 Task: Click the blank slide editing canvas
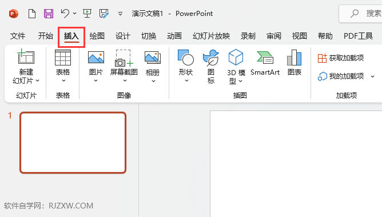click(296, 164)
